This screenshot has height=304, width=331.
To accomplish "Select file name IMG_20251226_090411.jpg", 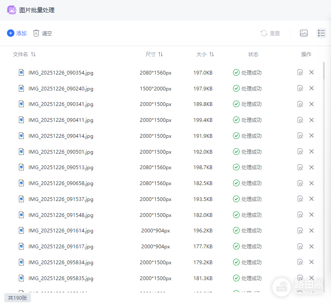I will coord(61,120).
